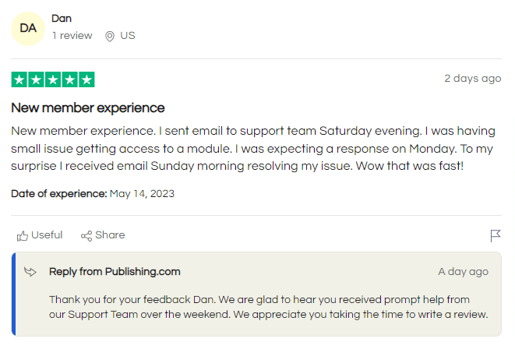Click the Publishing.com reply message text

269,307
